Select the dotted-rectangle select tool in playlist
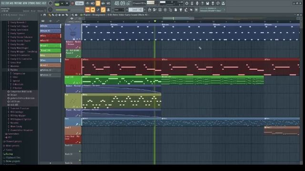305x171 pixels. point(70,15)
